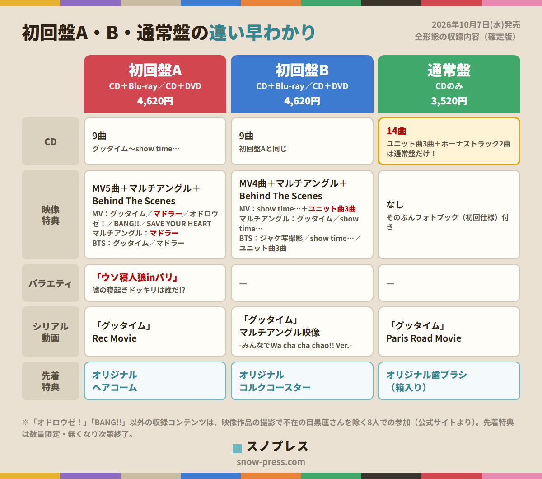Viewport: 542px width, 479px height.
Task: Click the 9曲 グッタイム〜show time… cell
Action: tap(155, 141)
